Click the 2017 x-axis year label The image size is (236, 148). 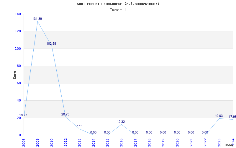pos(135,143)
